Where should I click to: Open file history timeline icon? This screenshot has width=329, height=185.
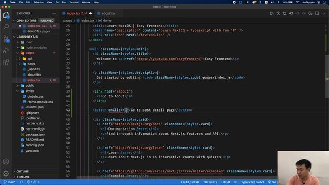pos(278,13)
